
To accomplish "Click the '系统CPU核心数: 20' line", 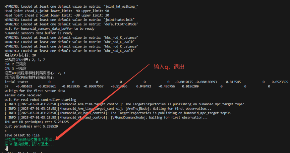I will [20, 55].
